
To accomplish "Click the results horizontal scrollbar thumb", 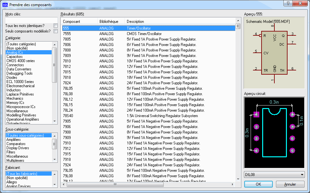I will [x=115, y=184].
